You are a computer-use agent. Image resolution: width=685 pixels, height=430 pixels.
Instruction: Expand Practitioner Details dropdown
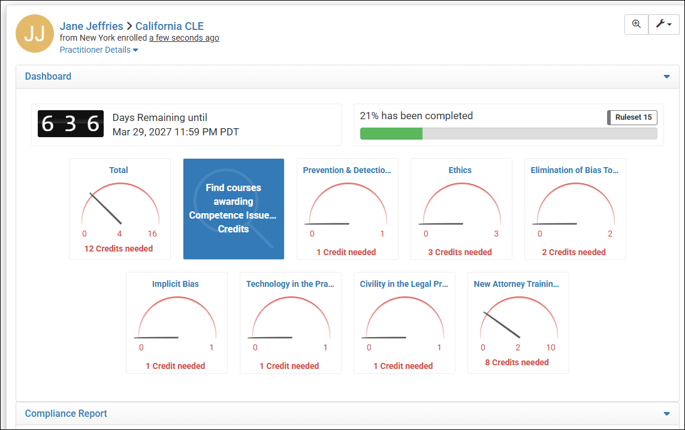[99, 50]
